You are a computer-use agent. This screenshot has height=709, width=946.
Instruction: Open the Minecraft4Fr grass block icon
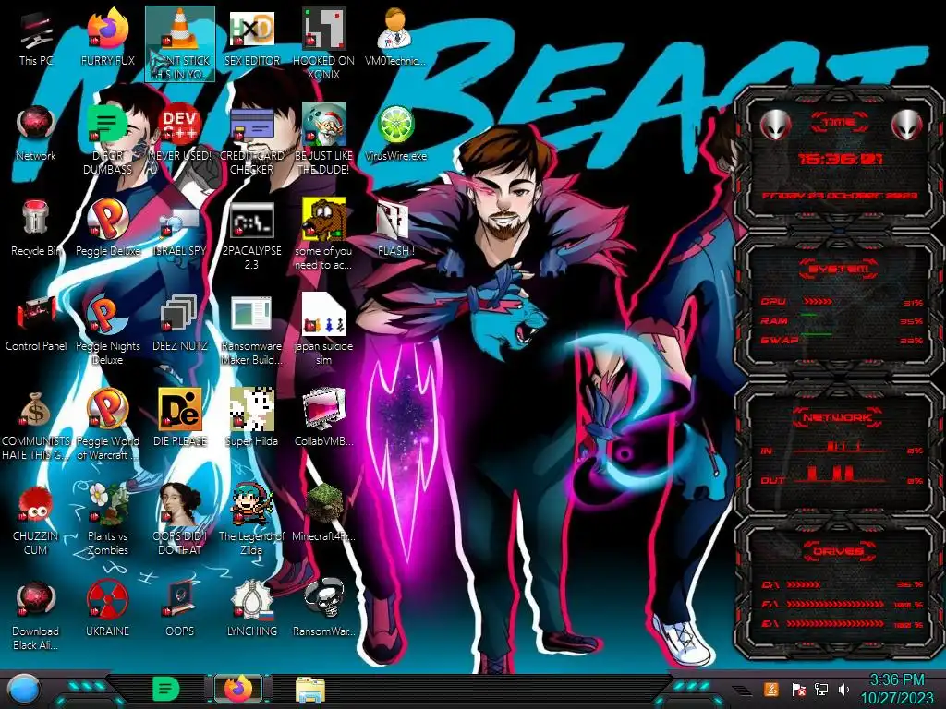pyautogui.click(x=323, y=504)
